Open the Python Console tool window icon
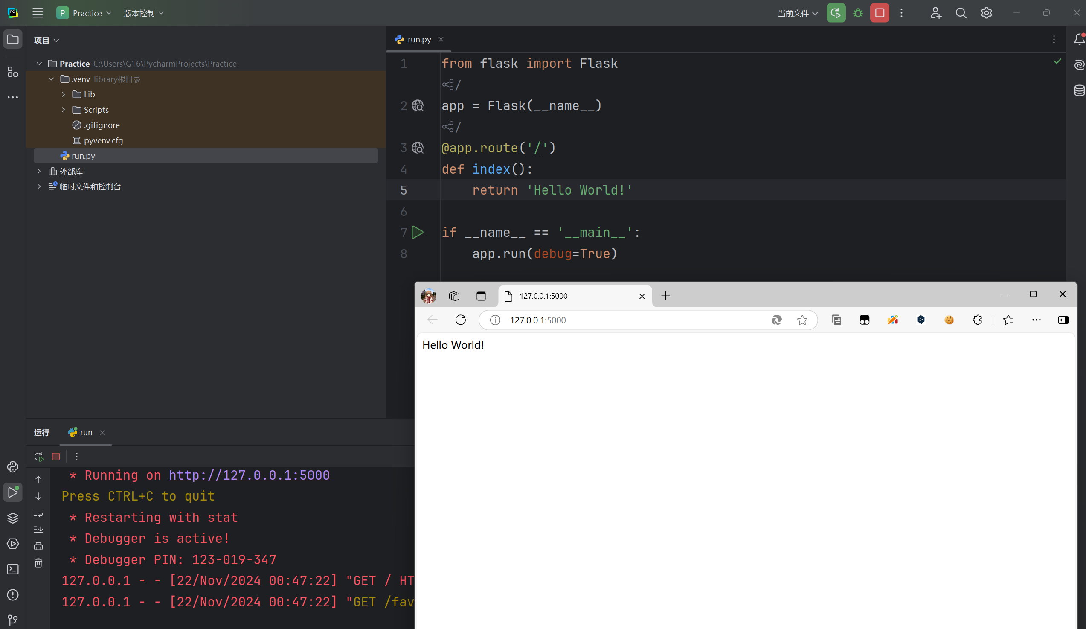Screen dimensions: 1086x629 coord(12,467)
